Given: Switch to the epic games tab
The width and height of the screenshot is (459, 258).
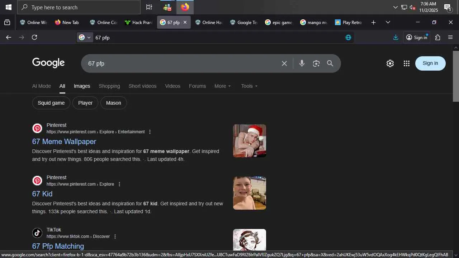Looking at the screenshot, I should coord(279,22).
